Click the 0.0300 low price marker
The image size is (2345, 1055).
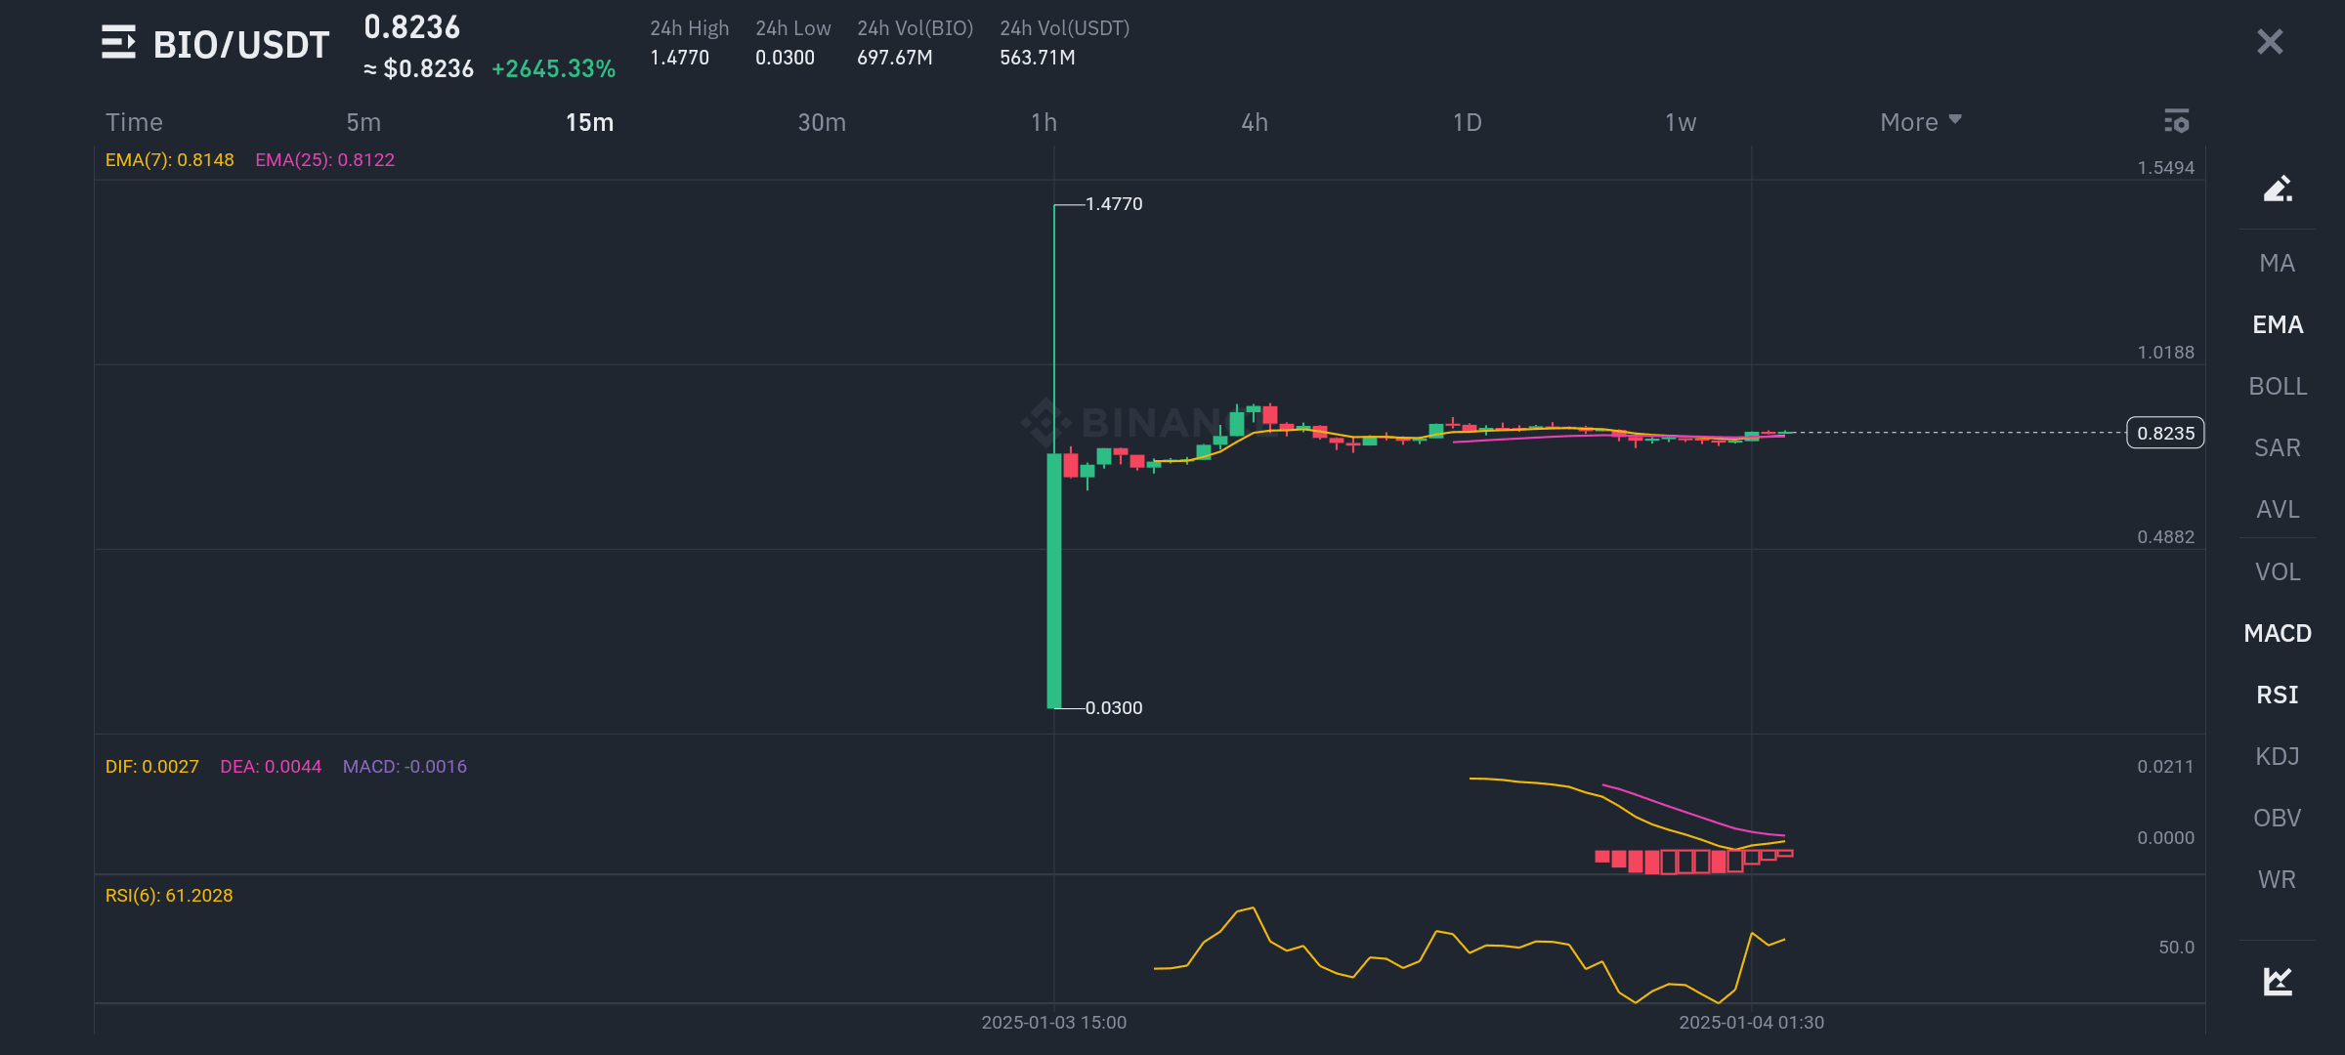point(1114,708)
